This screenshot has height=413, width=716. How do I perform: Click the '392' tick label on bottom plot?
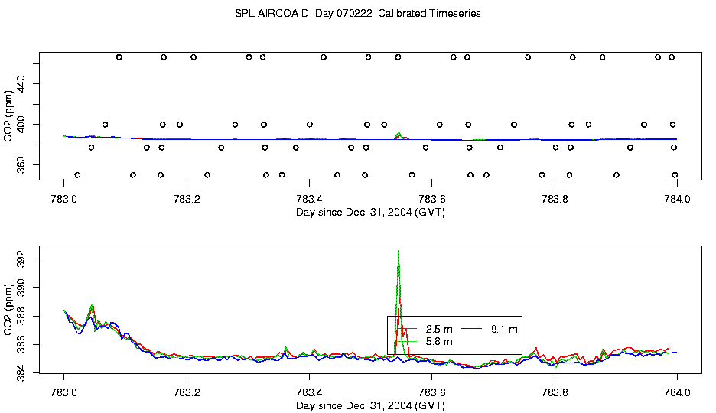click(21, 259)
